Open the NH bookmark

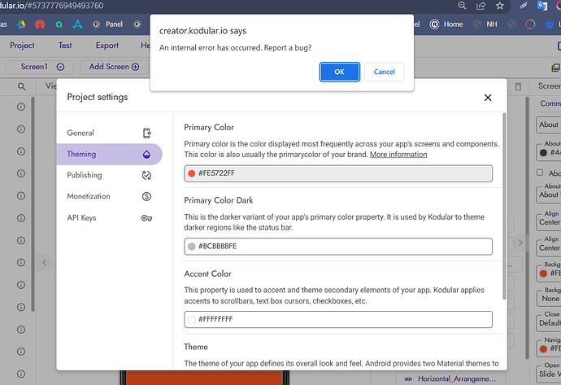pyautogui.click(x=485, y=24)
